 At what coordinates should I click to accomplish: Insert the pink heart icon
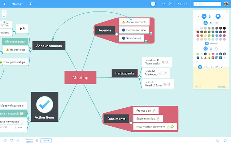coord(213,54)
